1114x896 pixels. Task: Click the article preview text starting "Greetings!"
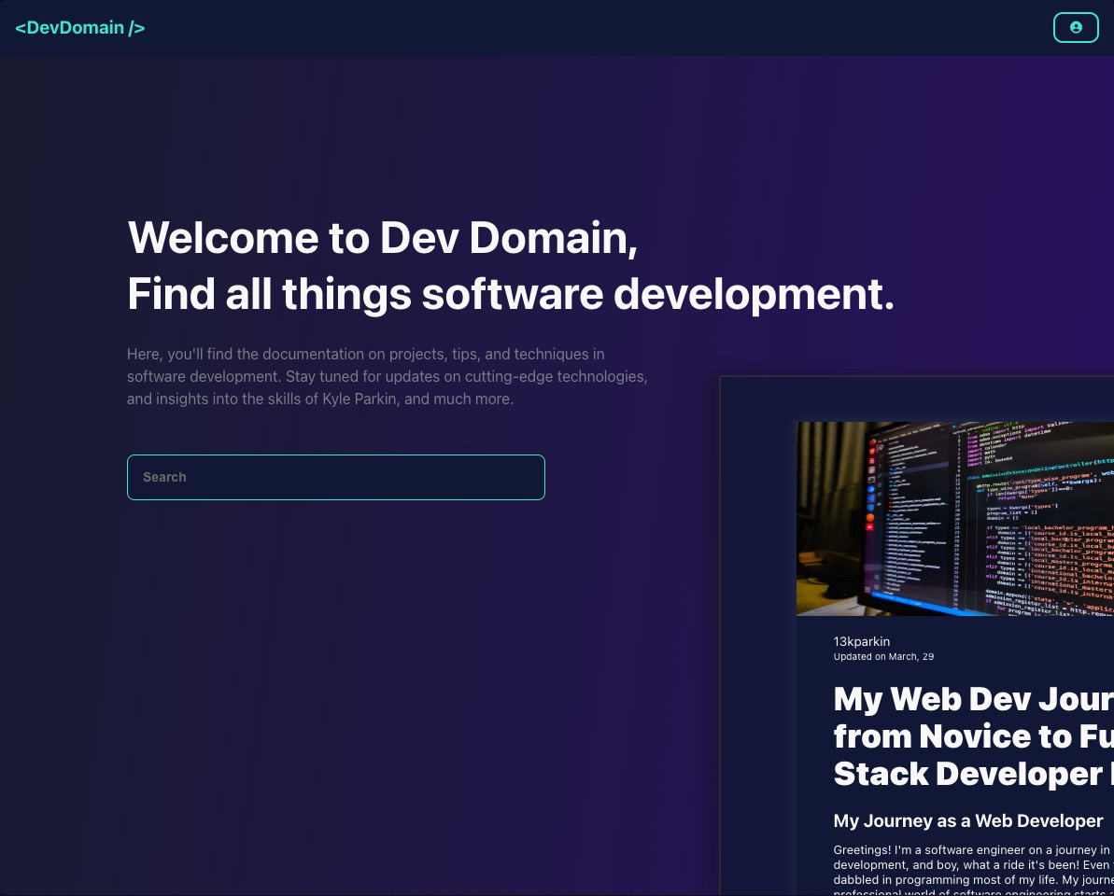click(973, 868)
